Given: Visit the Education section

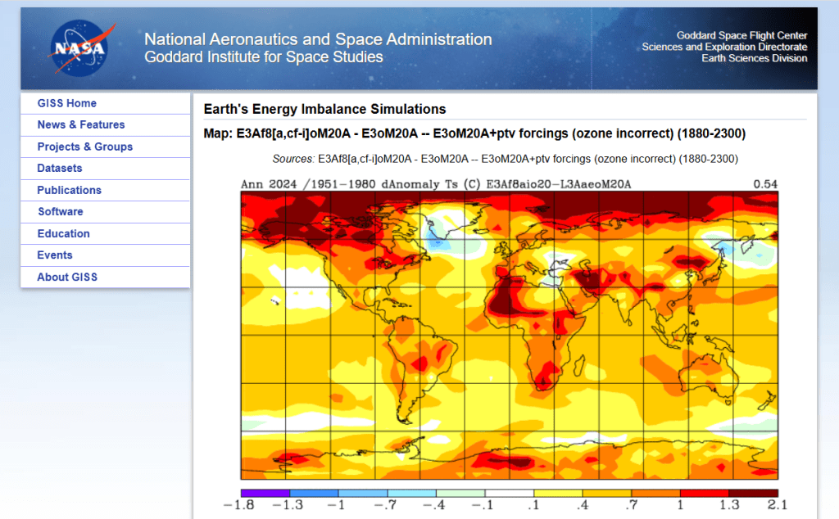Looking at the screenshot, I should tap(63, 233).
